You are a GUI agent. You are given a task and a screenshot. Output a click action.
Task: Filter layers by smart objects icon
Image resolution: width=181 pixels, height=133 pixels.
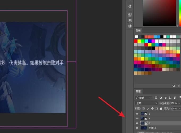[x=175, y=98]
